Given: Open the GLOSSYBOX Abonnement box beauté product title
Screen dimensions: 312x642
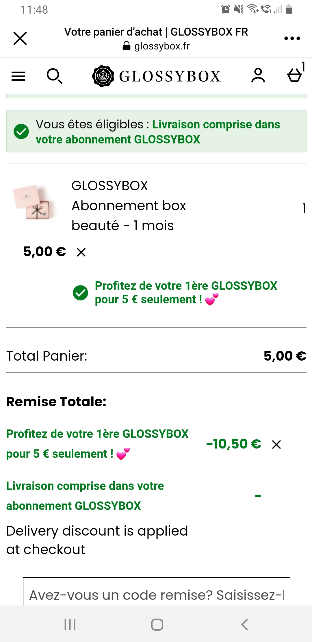Looking at the screenshot, I should tap(129, 206).
